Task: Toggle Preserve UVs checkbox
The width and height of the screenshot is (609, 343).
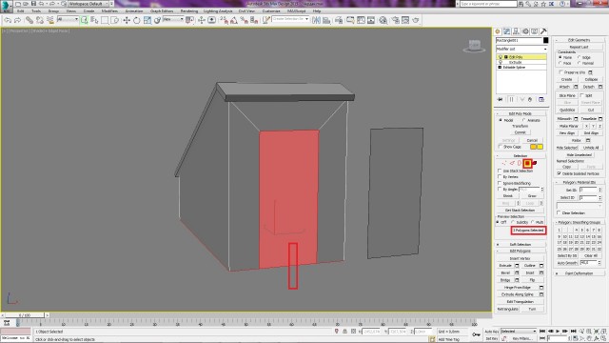Action: (560, 72)
